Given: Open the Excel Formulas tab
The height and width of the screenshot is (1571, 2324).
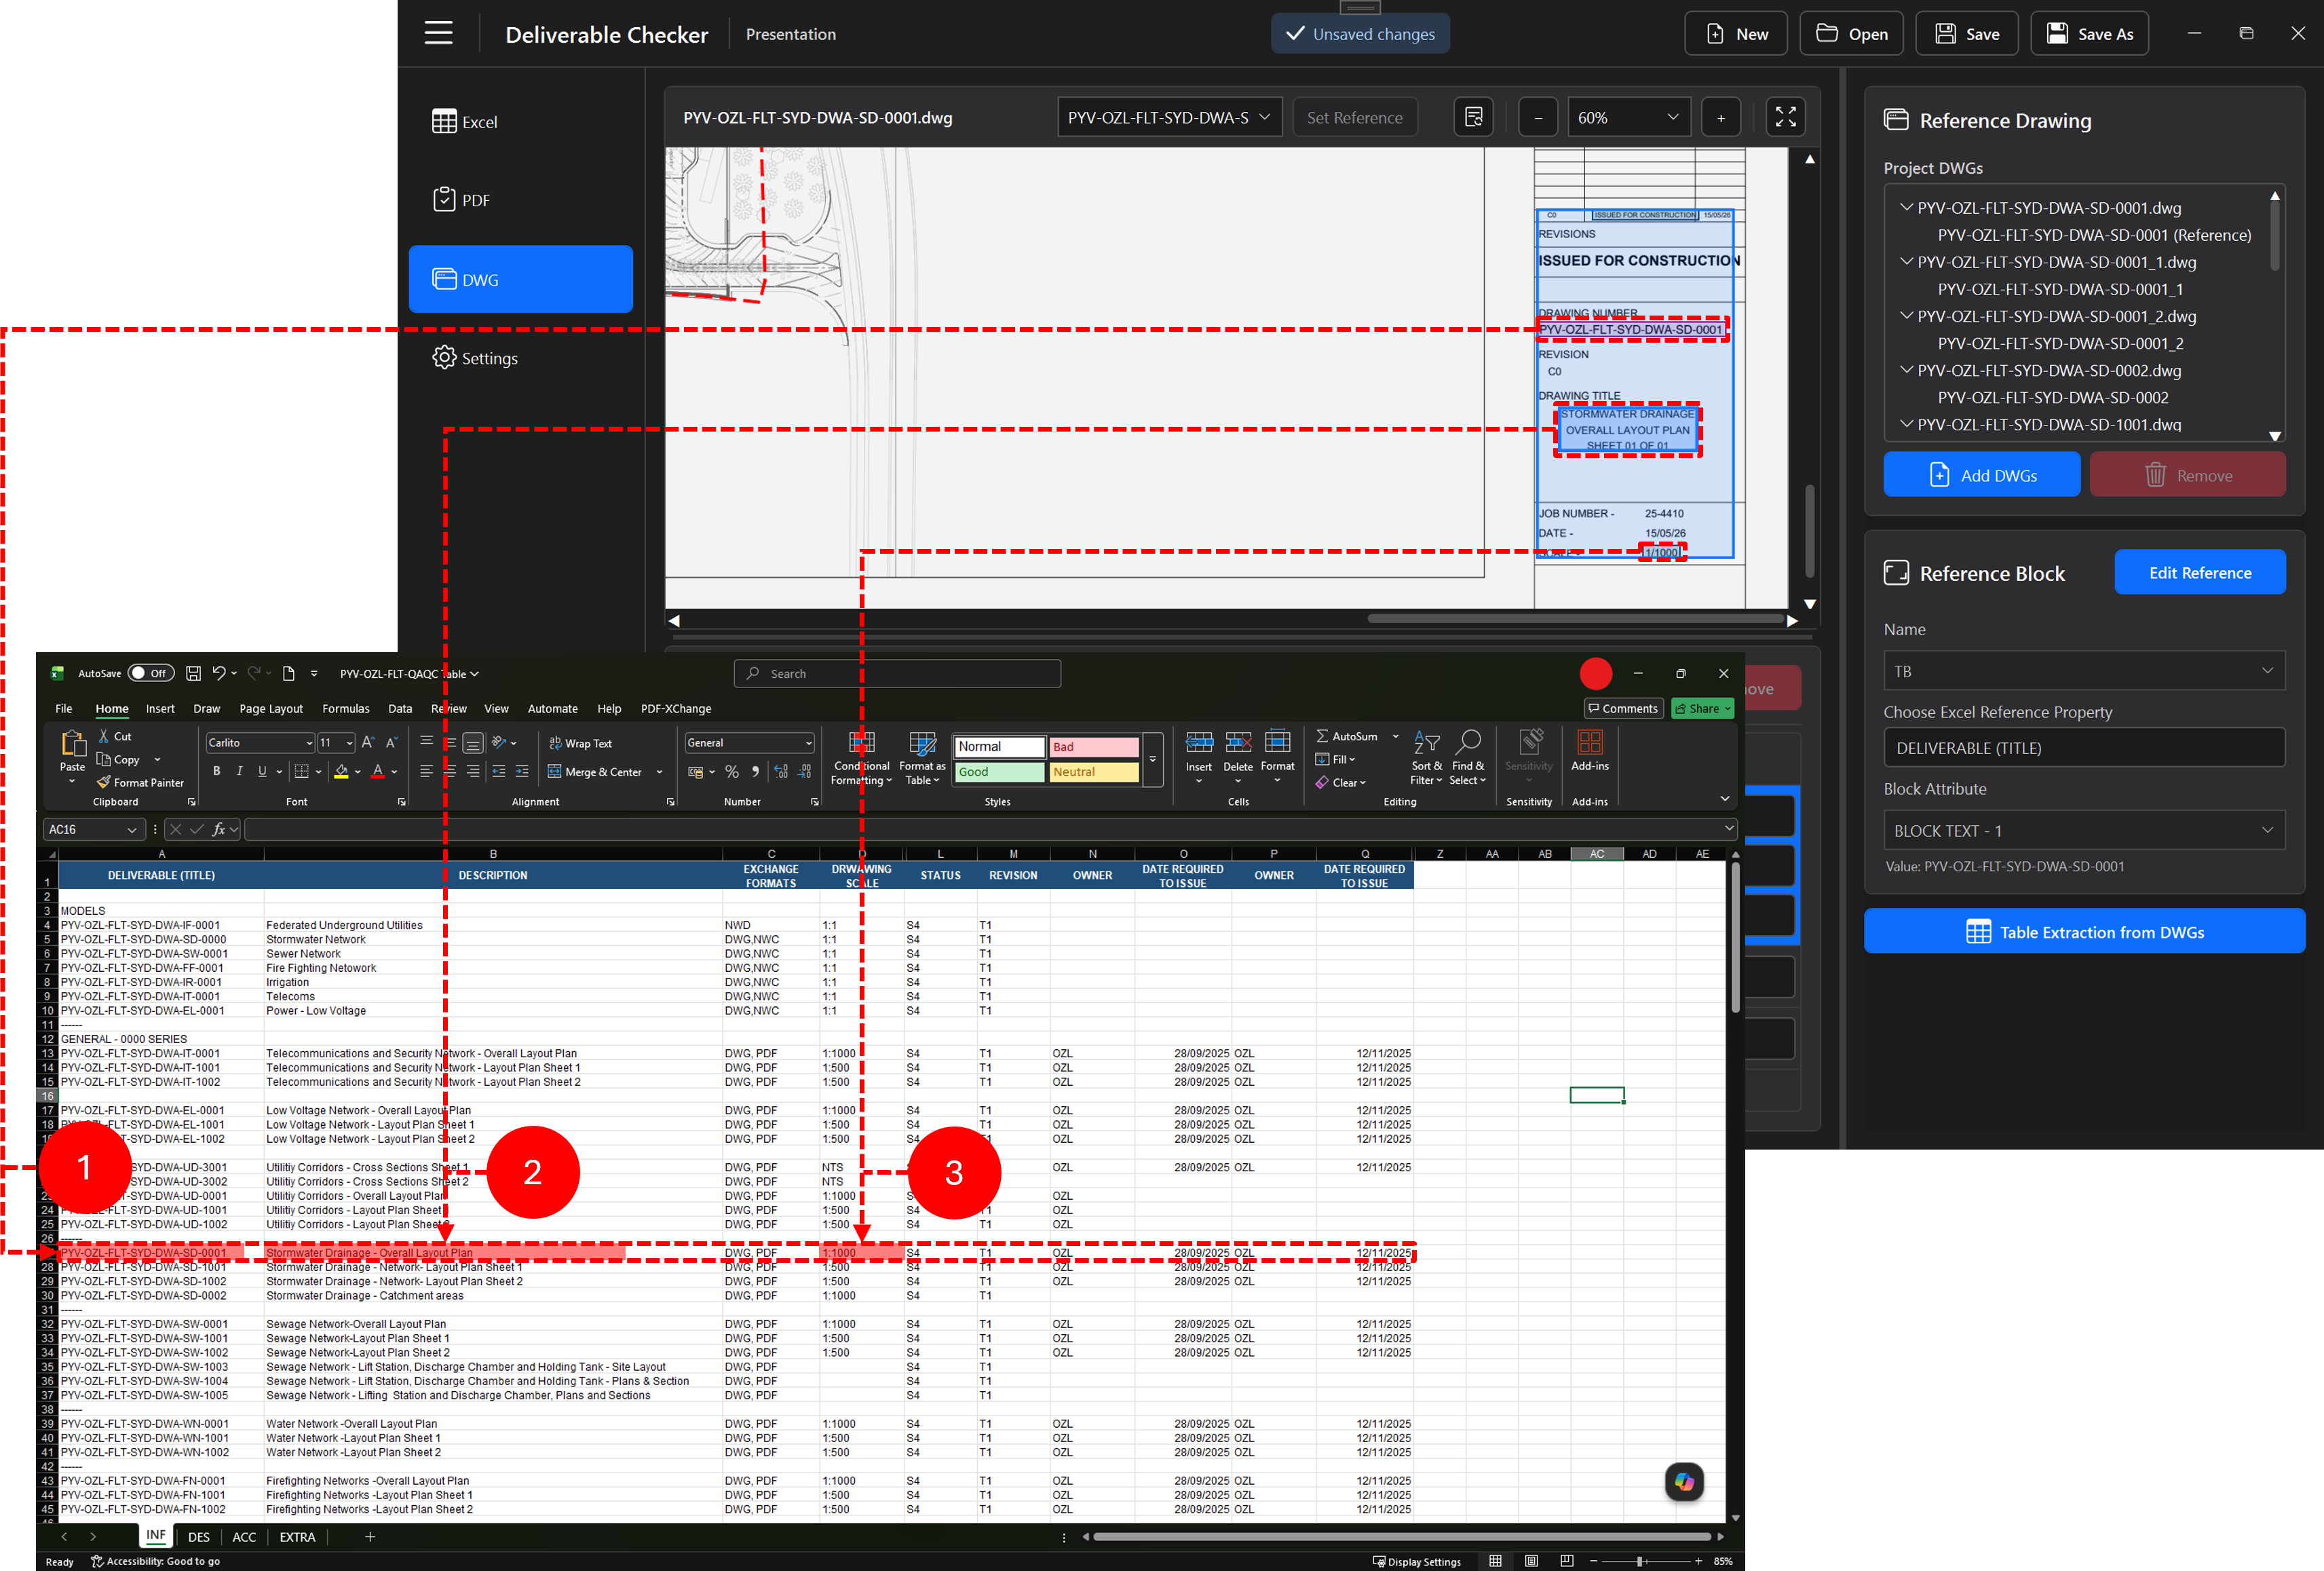Looking at the screenshot, I should (345, 708).
